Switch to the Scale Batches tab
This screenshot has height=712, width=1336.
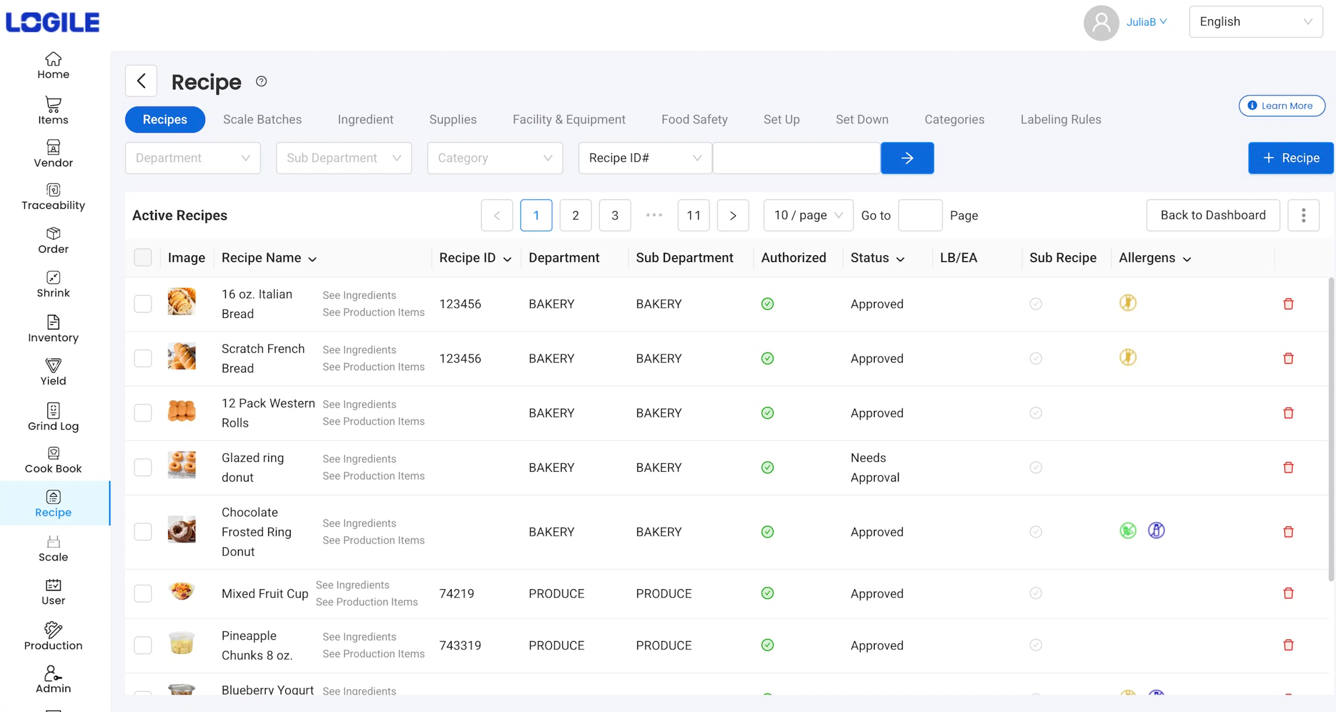coord(262,120)
